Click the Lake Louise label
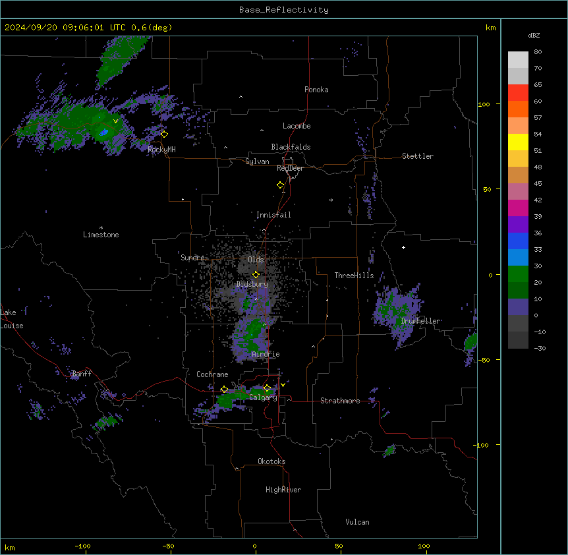The height and width of the screenshot is (555, 568). click(12, 319)
